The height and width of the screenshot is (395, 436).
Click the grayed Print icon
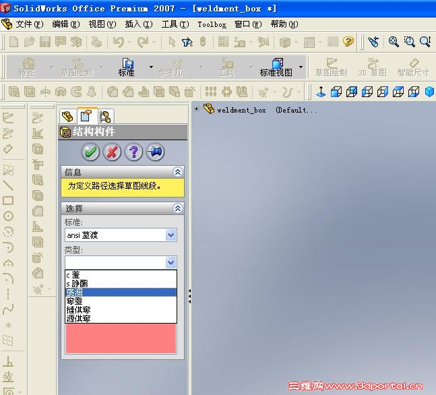(x=96, y=42)
